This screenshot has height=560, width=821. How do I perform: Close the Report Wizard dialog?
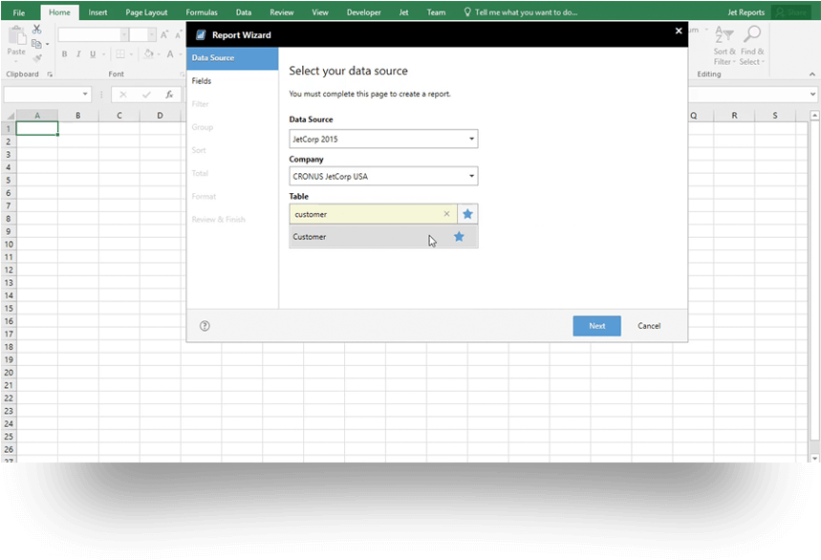[x=679, y=31]
